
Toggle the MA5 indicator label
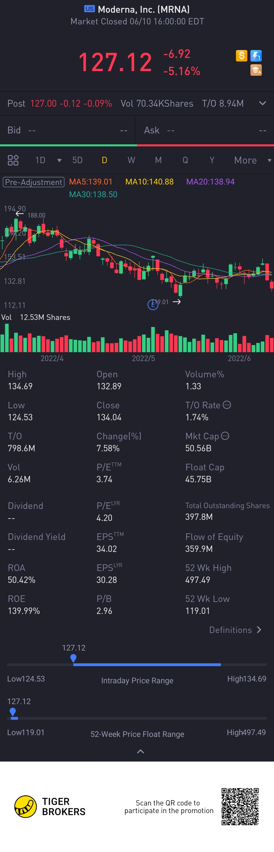pyautogui.click(x=91, y=182)
